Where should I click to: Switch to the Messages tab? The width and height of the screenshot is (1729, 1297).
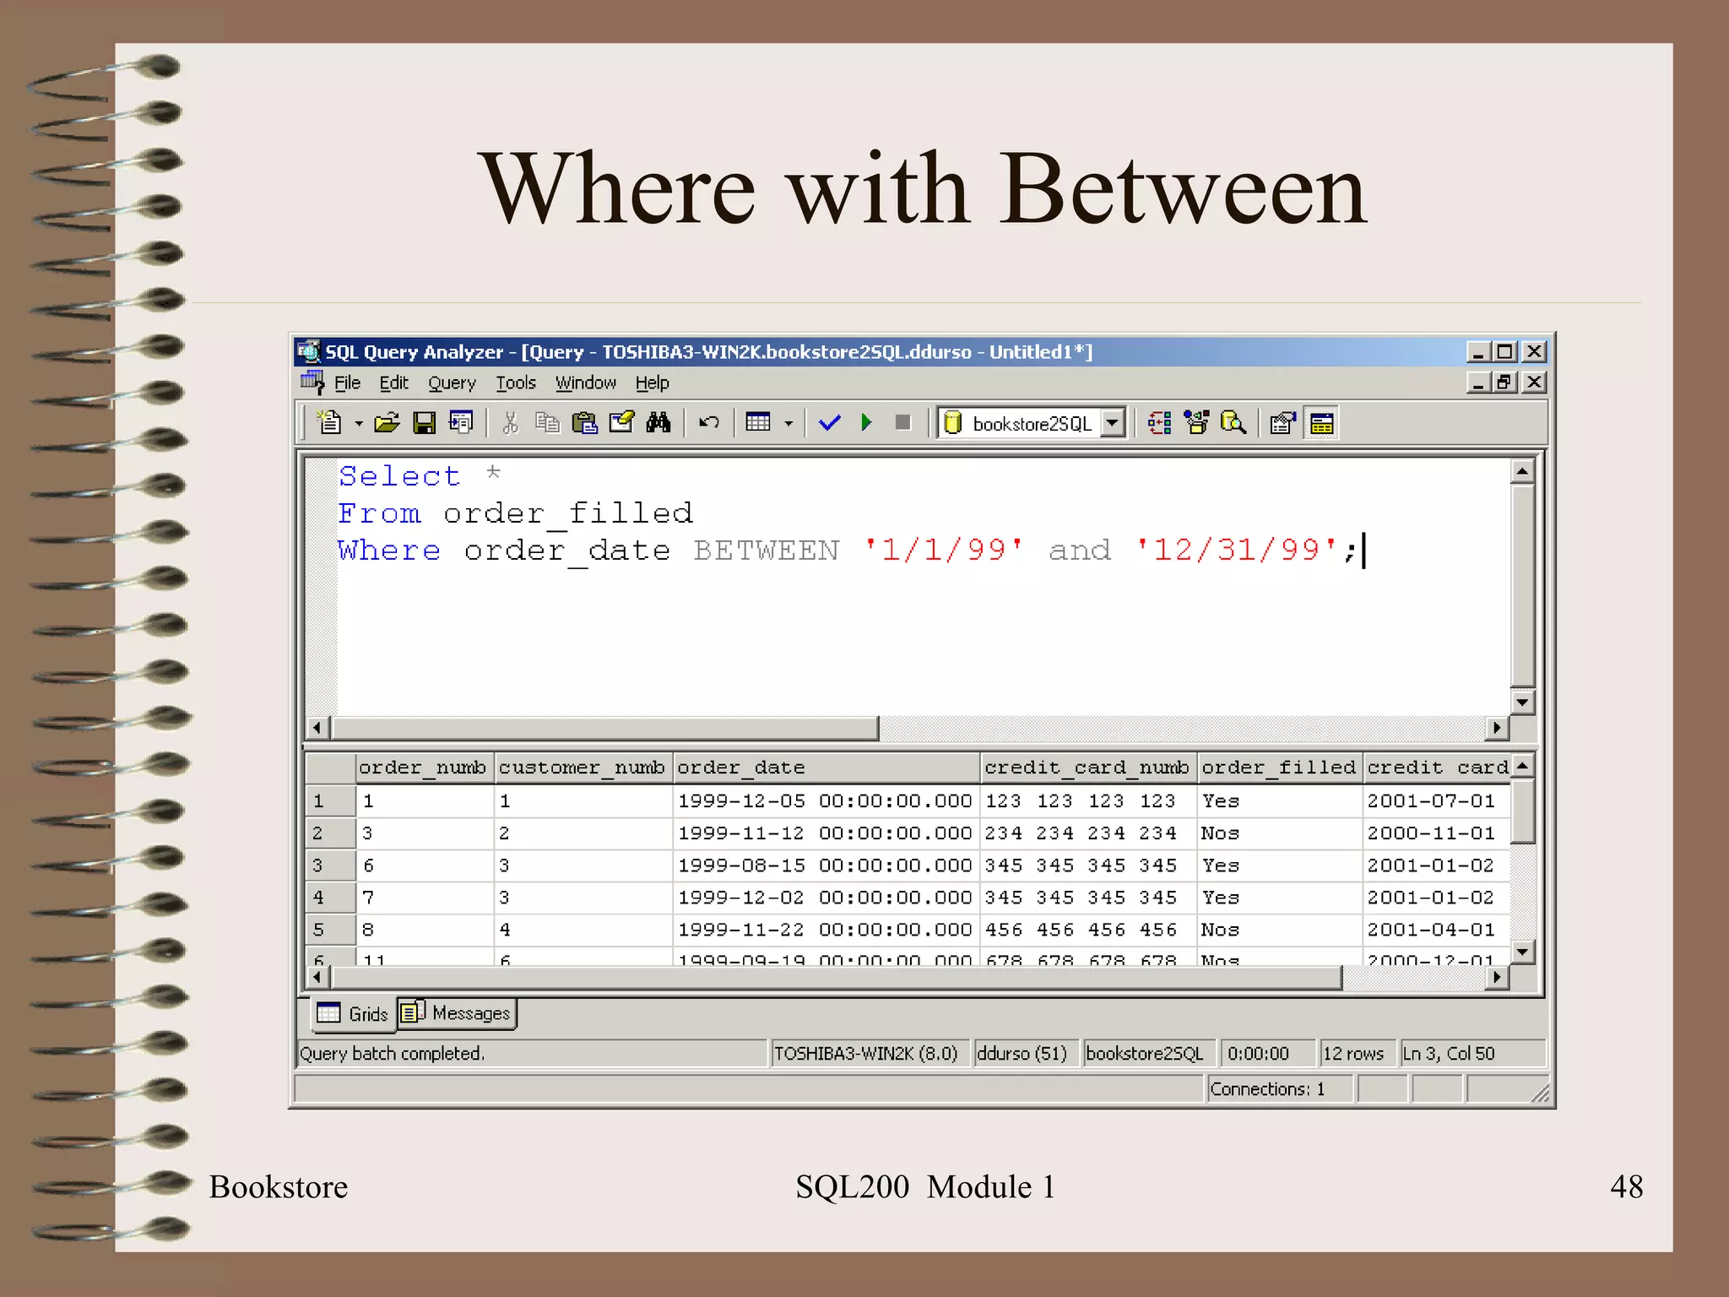coord(458,1012)
